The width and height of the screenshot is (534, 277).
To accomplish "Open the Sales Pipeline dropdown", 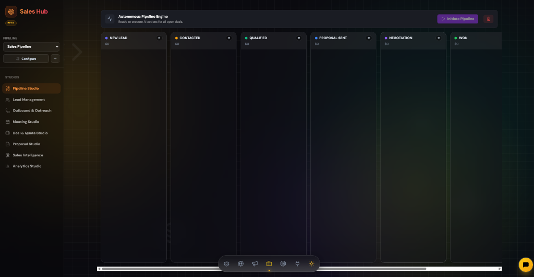I will coord(31,46).
